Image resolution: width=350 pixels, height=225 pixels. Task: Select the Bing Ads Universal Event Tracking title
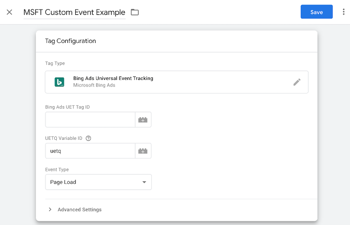click(x=113, y=78)
